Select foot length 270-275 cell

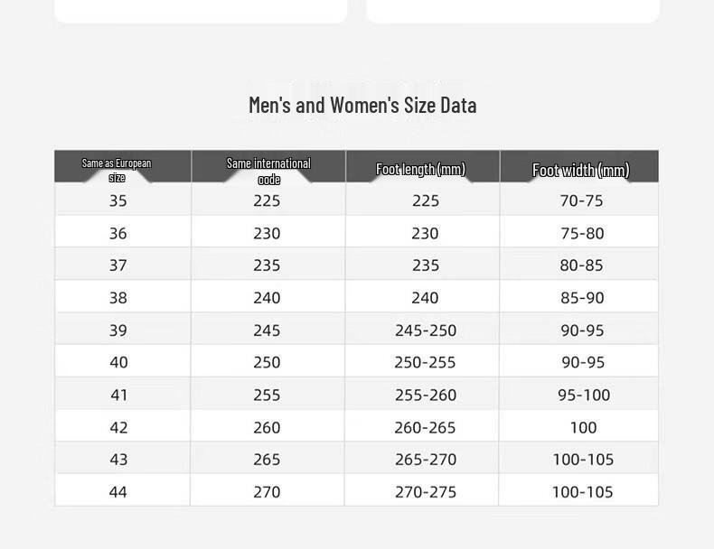[x=422, y=490]
